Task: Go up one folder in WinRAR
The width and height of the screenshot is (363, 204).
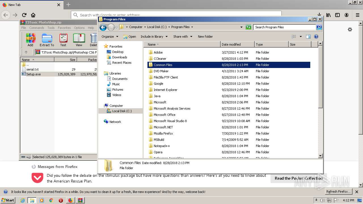Action: point(26,52)
